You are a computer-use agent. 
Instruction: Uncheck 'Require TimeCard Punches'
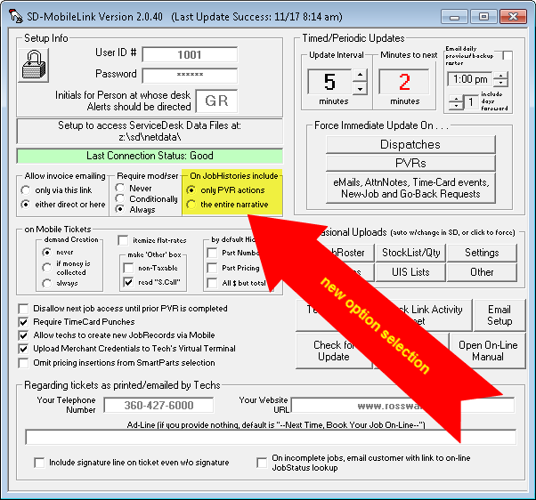point(24,322)
